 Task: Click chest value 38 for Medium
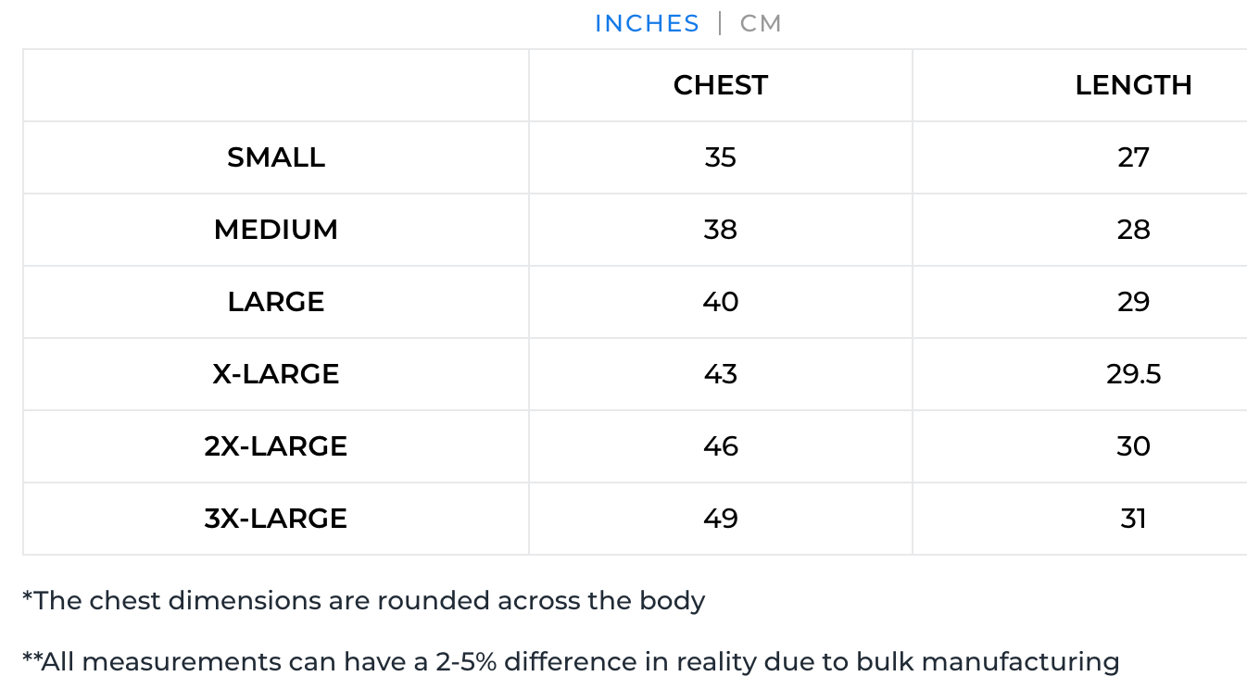721,230
